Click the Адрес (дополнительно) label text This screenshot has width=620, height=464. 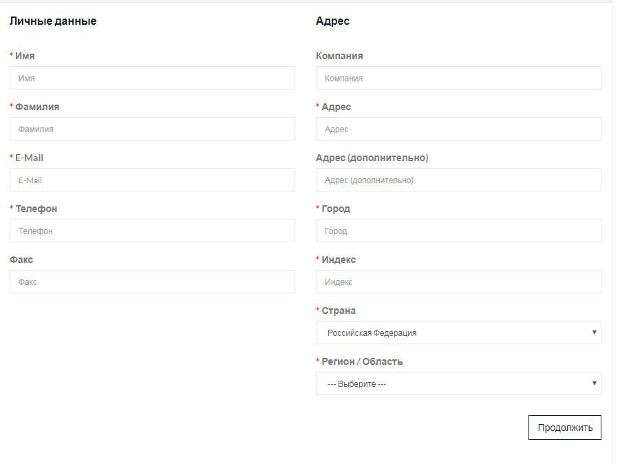[372, 158]
